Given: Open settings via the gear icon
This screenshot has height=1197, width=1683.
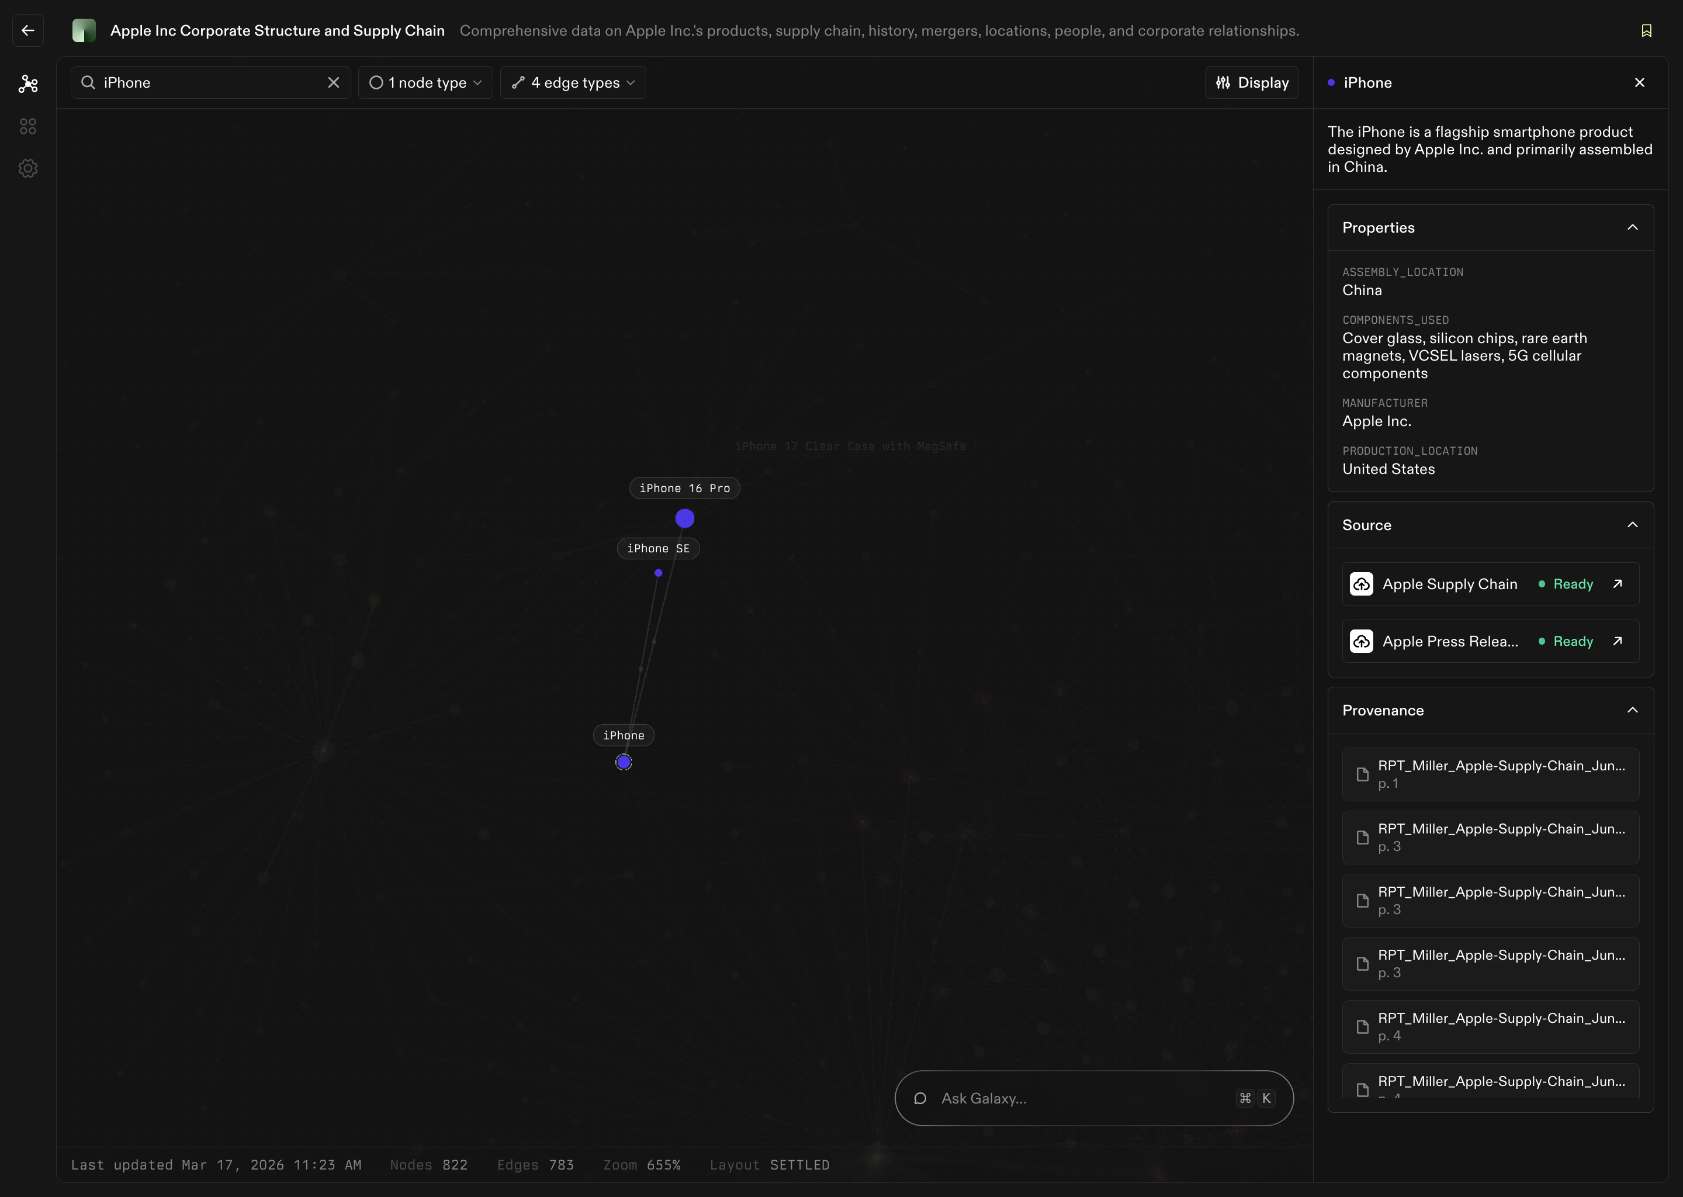Looking at the screenshot, I should (28, 168).
